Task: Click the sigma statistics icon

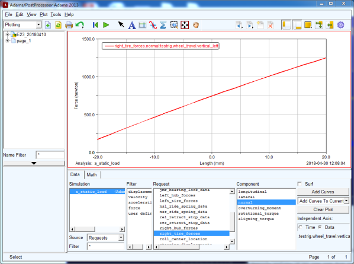Action: click(163, 25)
